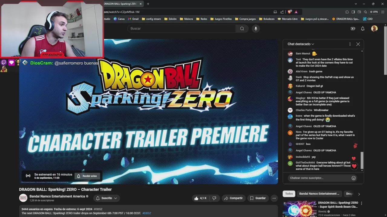The image size is (387, 217).
Task: Open the Mercado Libre bookmark
Action: 287,19
